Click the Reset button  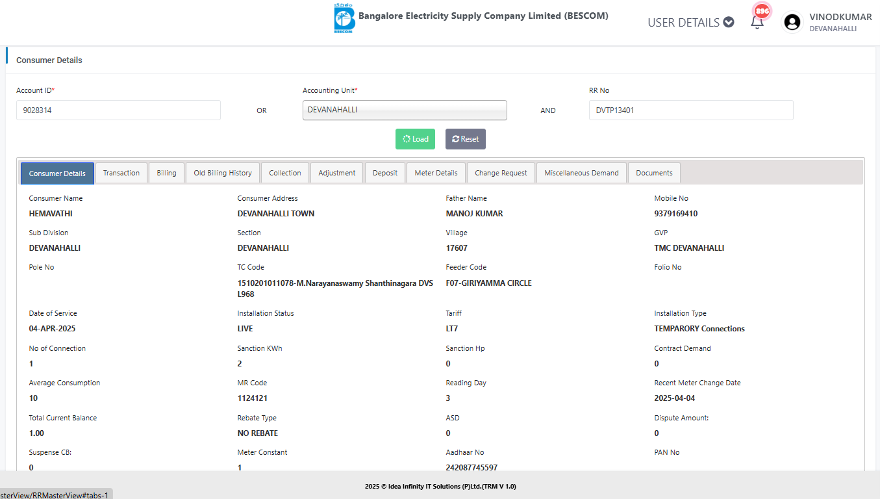pos(465,139)
